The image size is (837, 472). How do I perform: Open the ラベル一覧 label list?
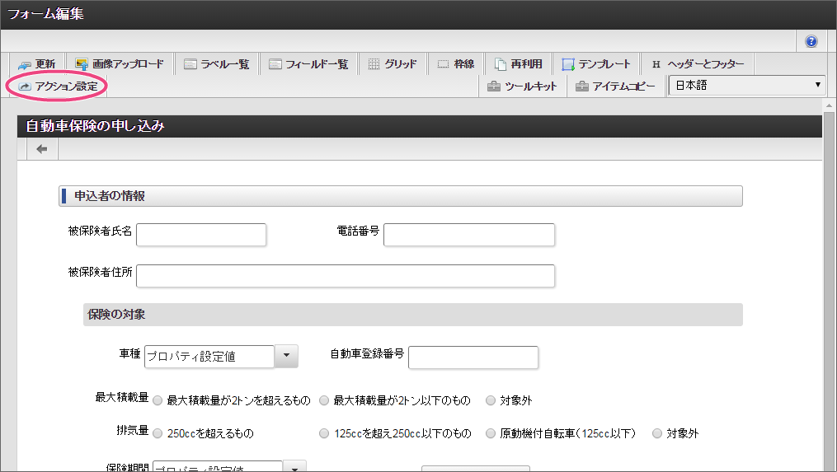tap(217, 64)
